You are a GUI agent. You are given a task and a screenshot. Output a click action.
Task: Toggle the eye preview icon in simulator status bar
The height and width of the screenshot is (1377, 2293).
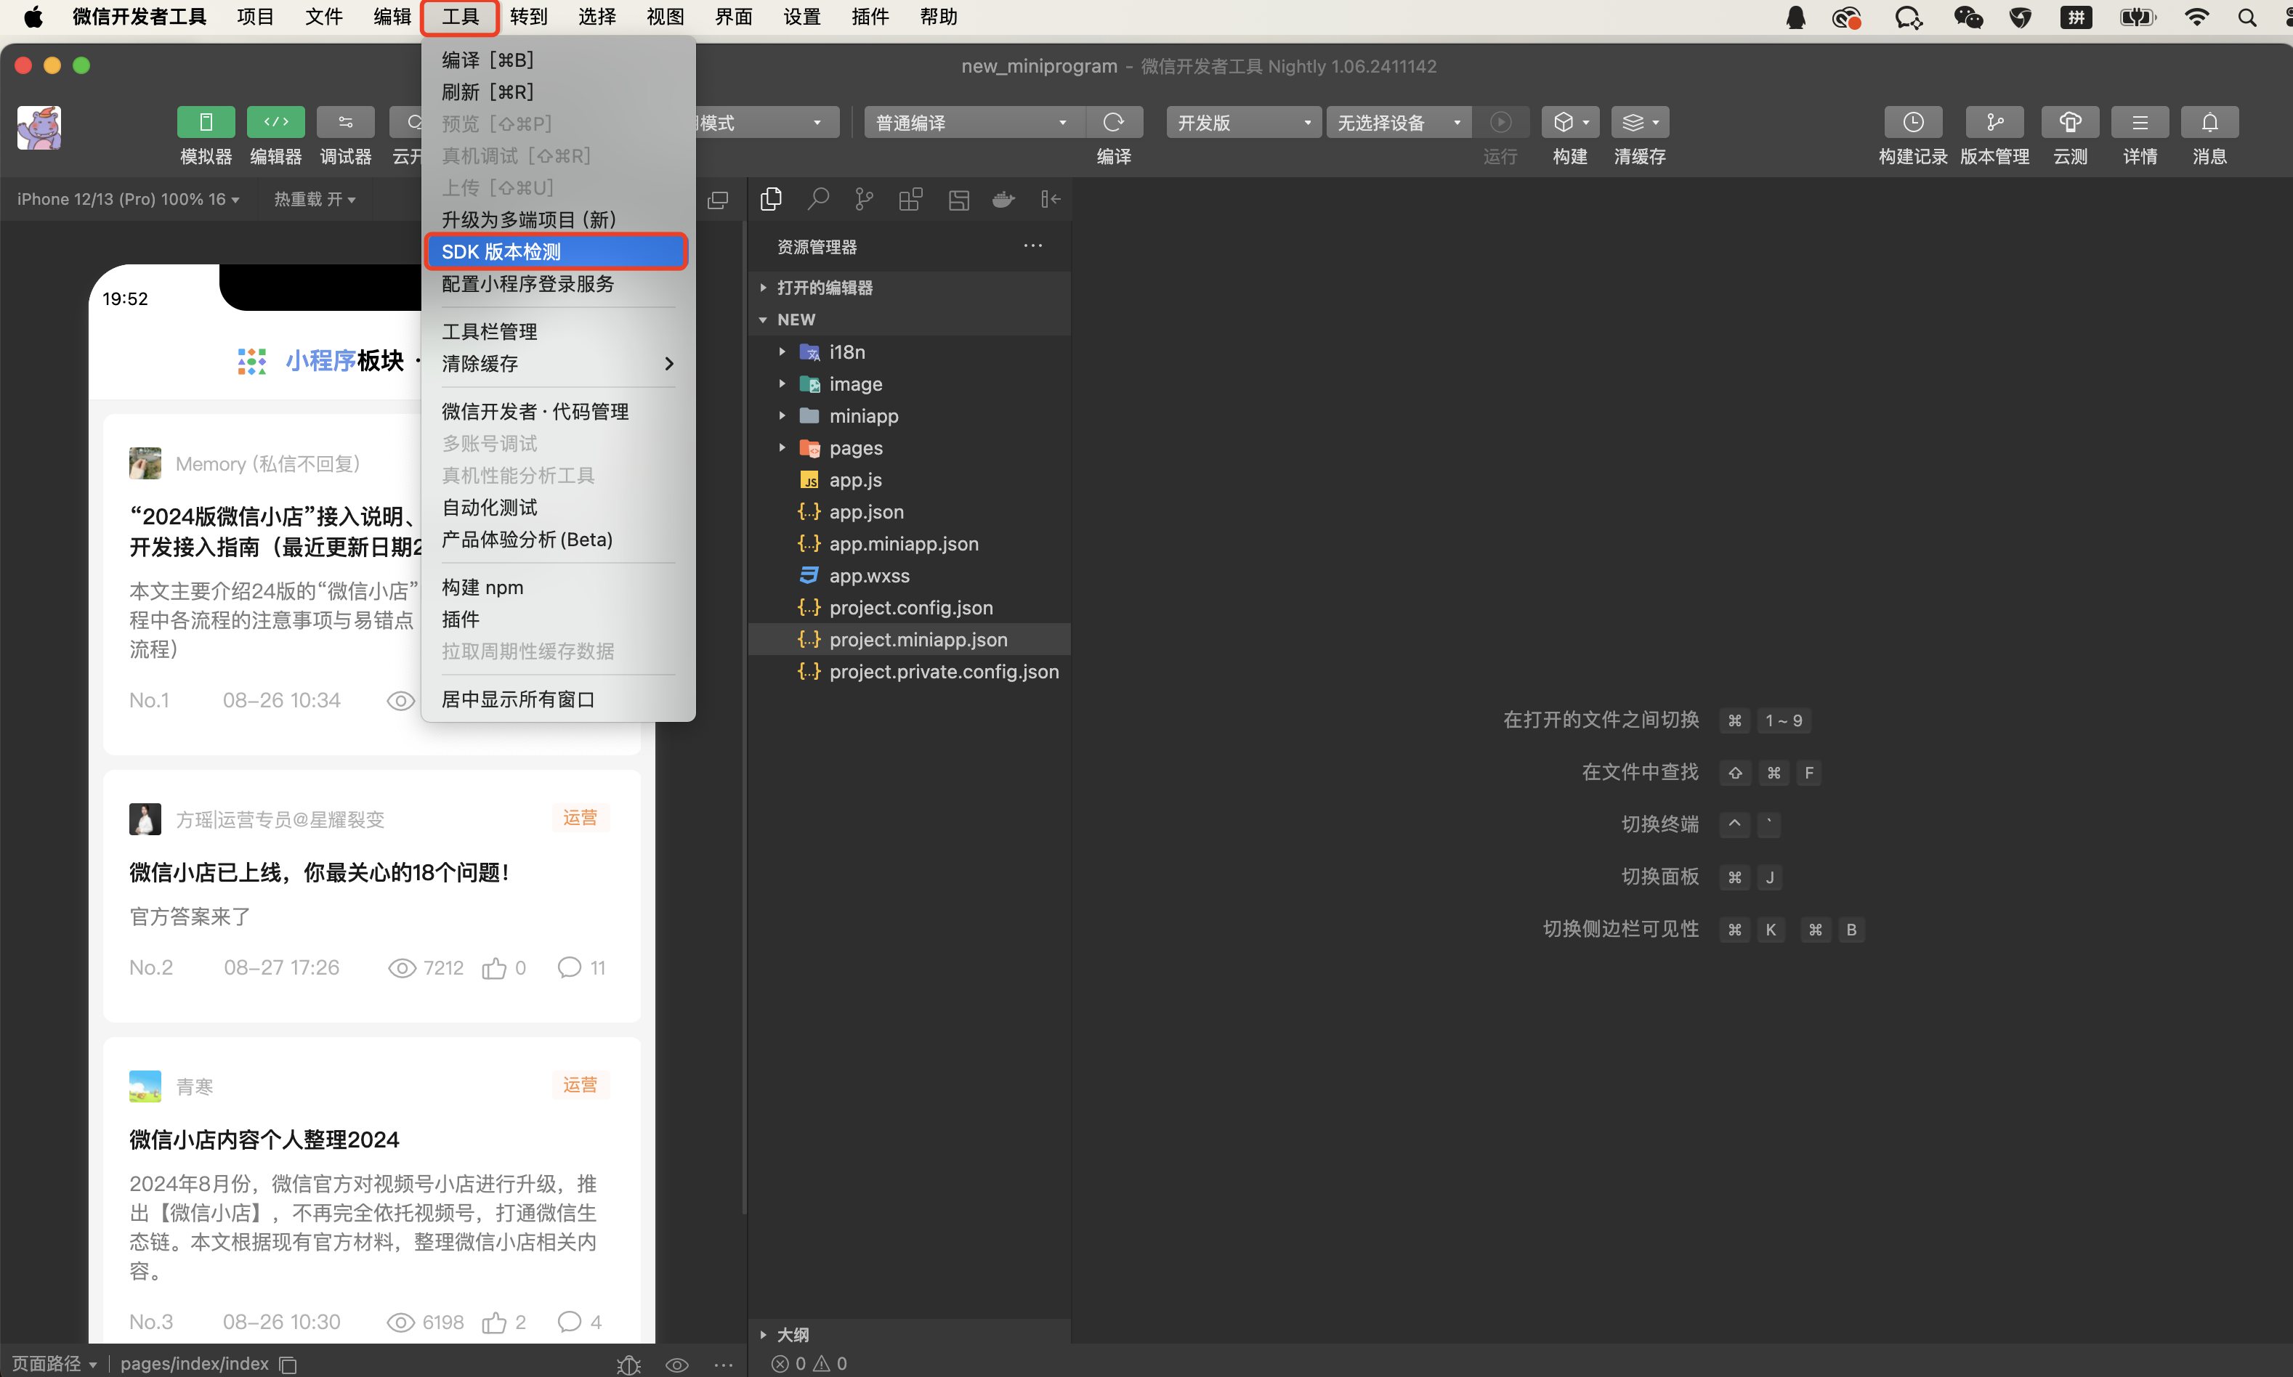tap(676, 1364)
